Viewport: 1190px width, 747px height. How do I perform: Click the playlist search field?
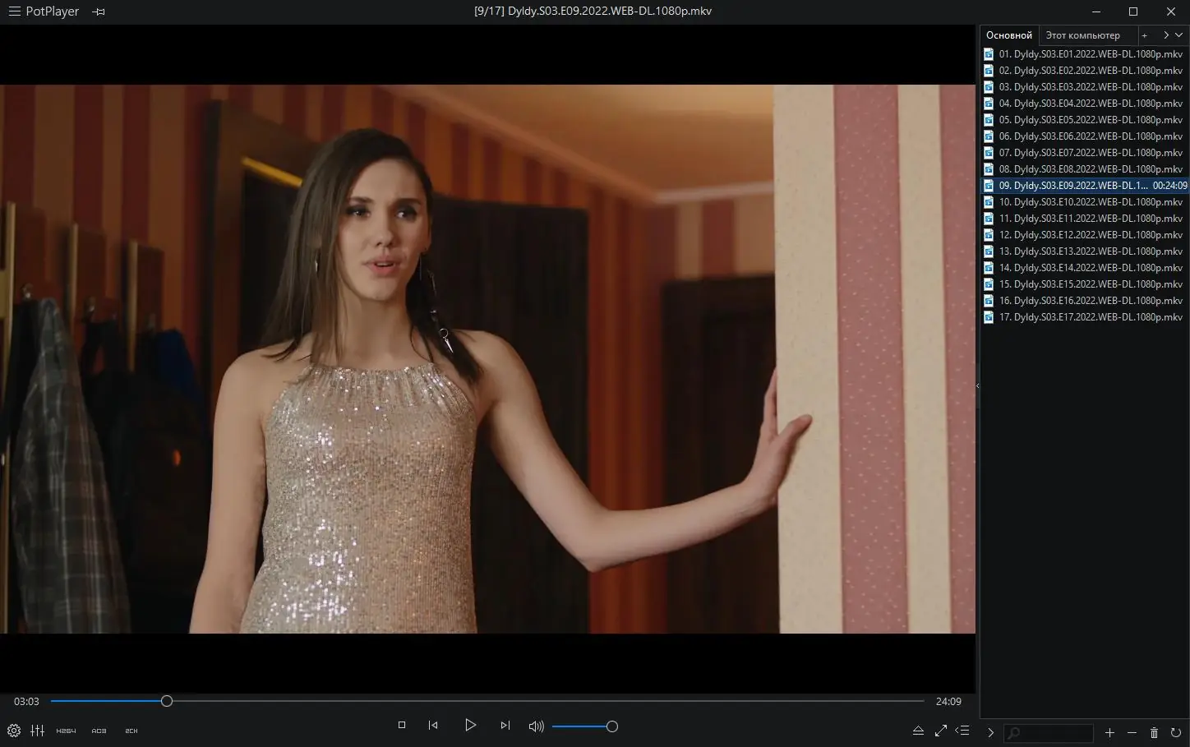tap(1049, 732)
